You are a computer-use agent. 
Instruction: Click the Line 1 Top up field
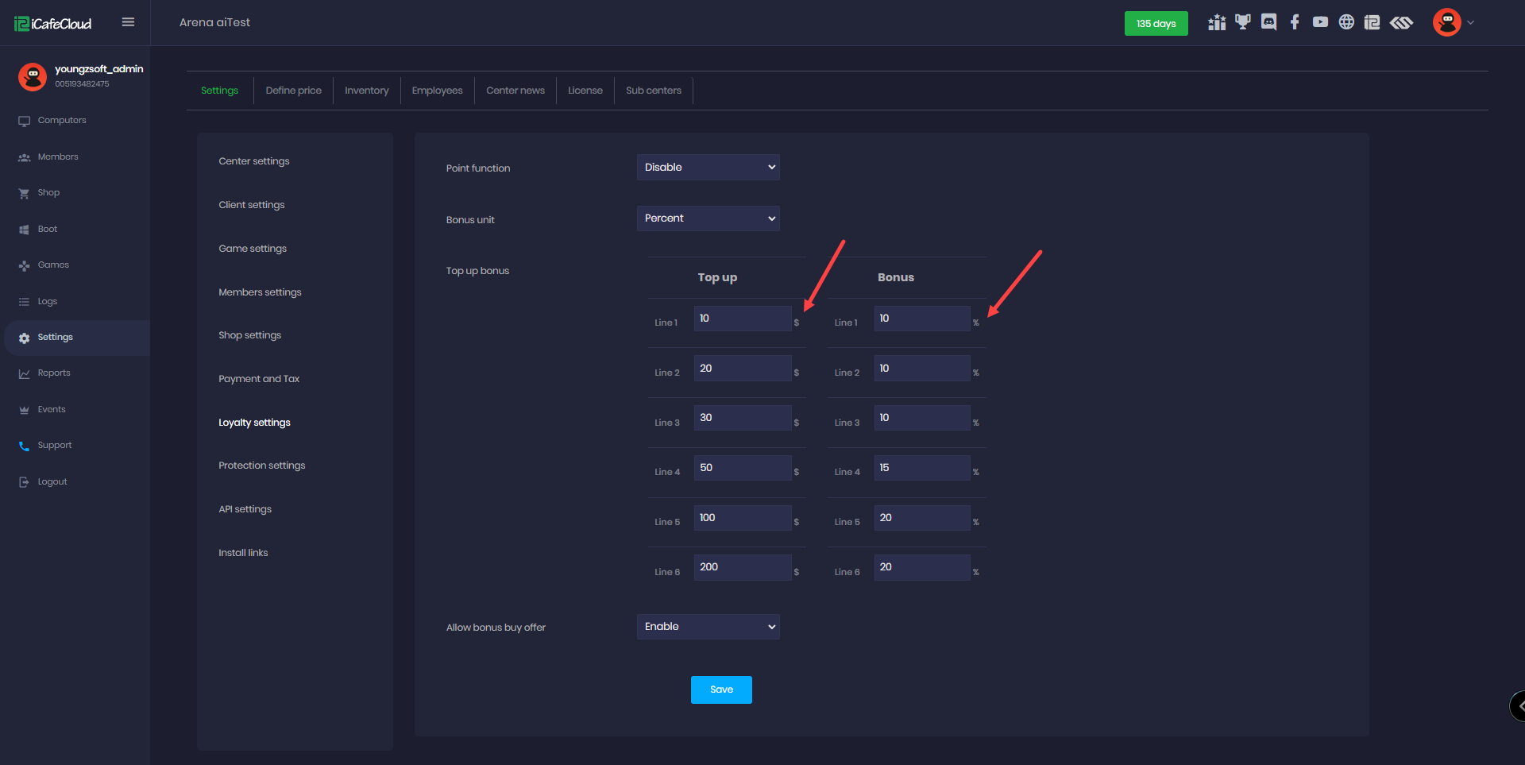(x=742, y=319)
